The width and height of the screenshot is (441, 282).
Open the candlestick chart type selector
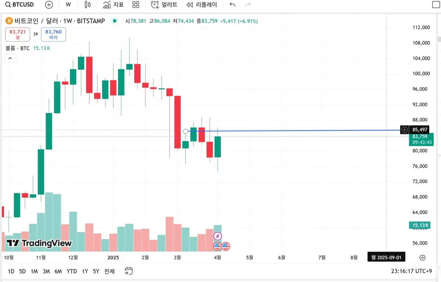click(x=87, y=5)
